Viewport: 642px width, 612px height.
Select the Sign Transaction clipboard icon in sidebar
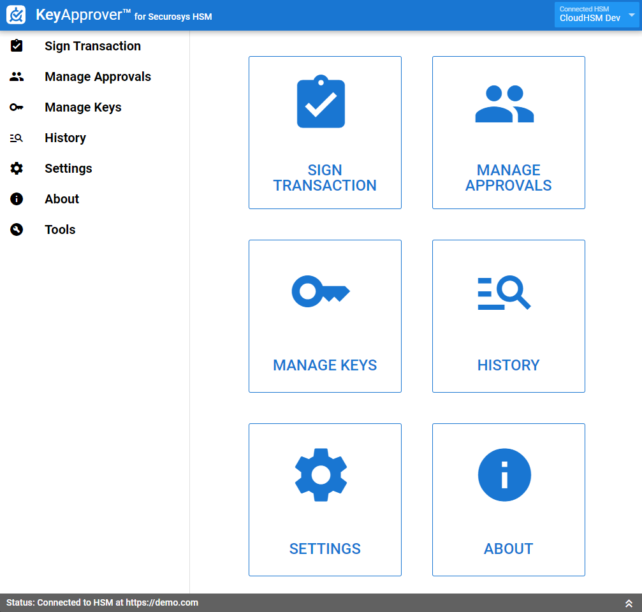click(x=16, y=46)
